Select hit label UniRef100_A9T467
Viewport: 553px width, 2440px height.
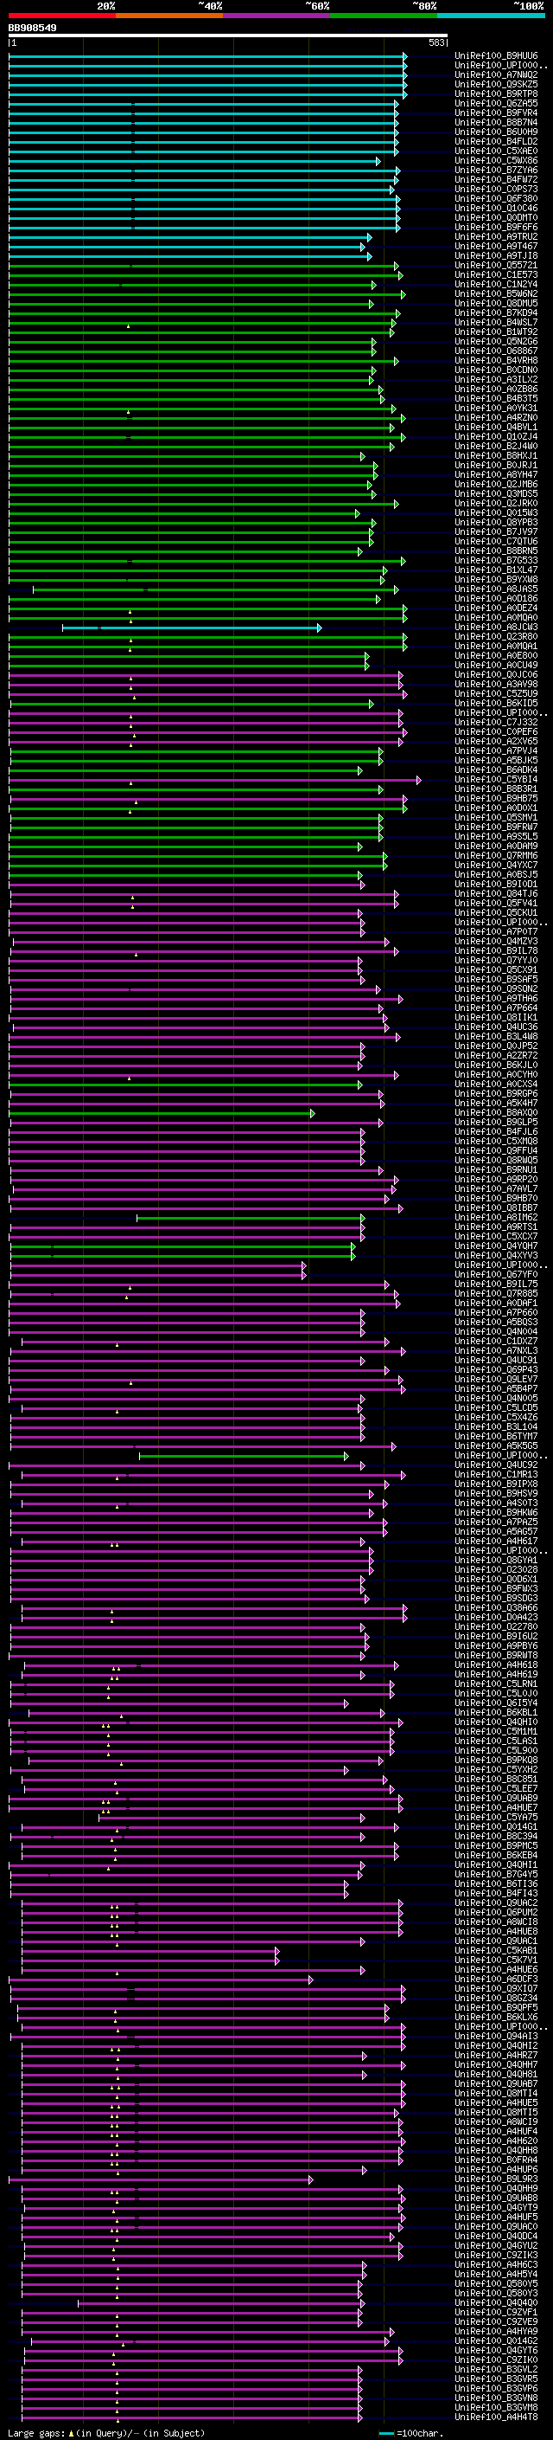point(496,247)
